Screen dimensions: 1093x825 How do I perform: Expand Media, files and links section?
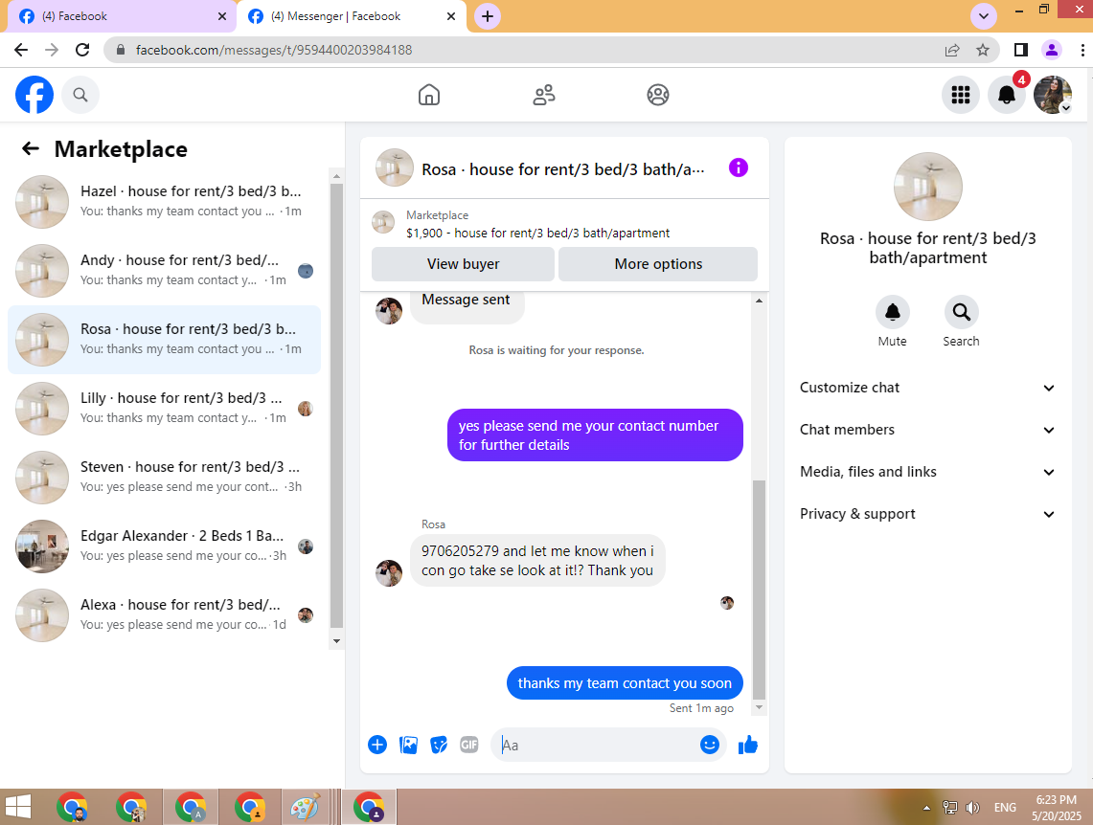(927, 472)
